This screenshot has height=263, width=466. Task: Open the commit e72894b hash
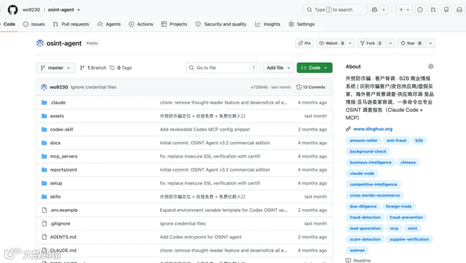pyautogui.click(x=259, y=87)
